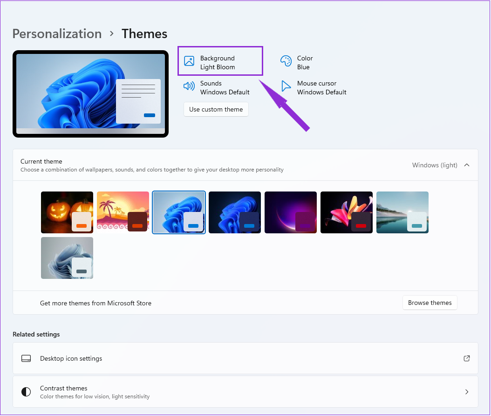Click the Use custom theme button
This screenshot has width=491, height=416.
[216, 109]
